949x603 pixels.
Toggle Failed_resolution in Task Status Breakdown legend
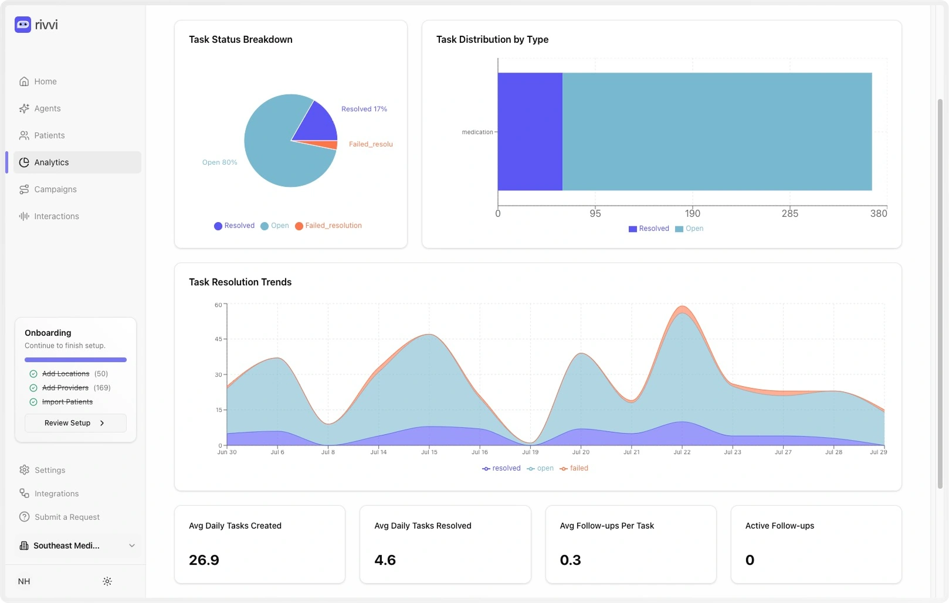(x=328, y=226)
